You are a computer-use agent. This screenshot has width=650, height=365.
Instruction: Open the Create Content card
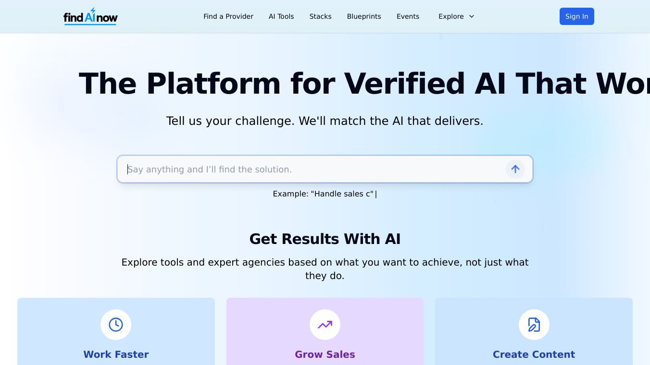tap(534, 336)
